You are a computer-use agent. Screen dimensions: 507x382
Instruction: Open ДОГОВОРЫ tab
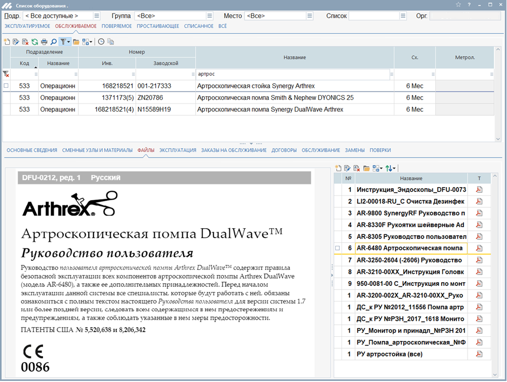284,150
